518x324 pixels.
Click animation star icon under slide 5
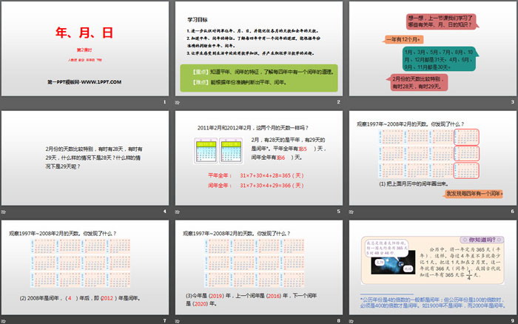pos(178,212)
